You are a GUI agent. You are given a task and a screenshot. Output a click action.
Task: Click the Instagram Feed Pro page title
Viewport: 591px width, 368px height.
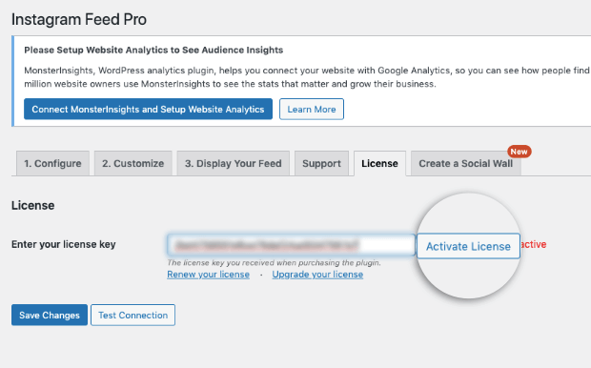79,19
